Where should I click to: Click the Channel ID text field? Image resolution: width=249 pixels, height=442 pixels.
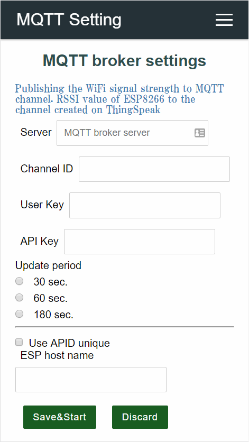154,169
